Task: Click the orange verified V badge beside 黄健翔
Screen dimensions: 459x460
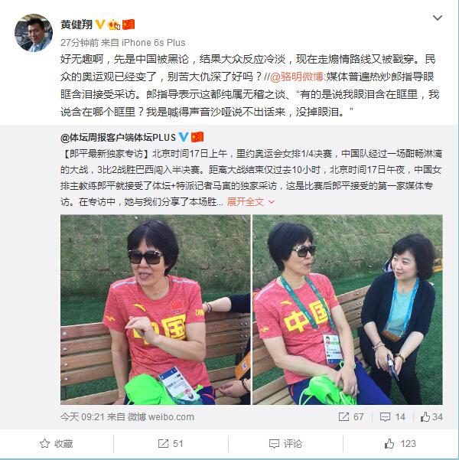Action: pos(100,24)
